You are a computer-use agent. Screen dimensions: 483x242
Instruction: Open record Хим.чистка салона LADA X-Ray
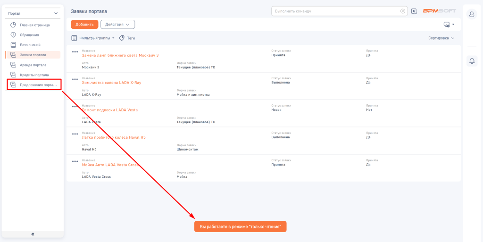[x=111, y=83]
